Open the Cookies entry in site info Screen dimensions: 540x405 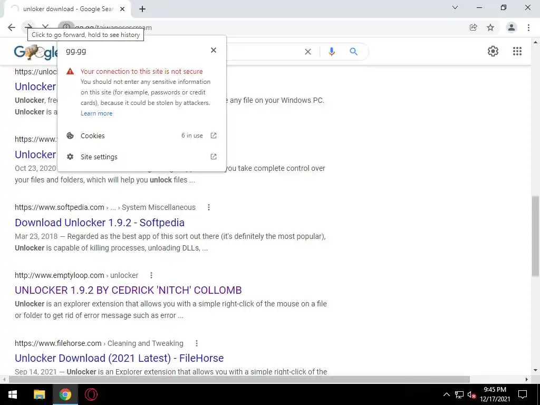pyautogui.click(x=141, y=136)
